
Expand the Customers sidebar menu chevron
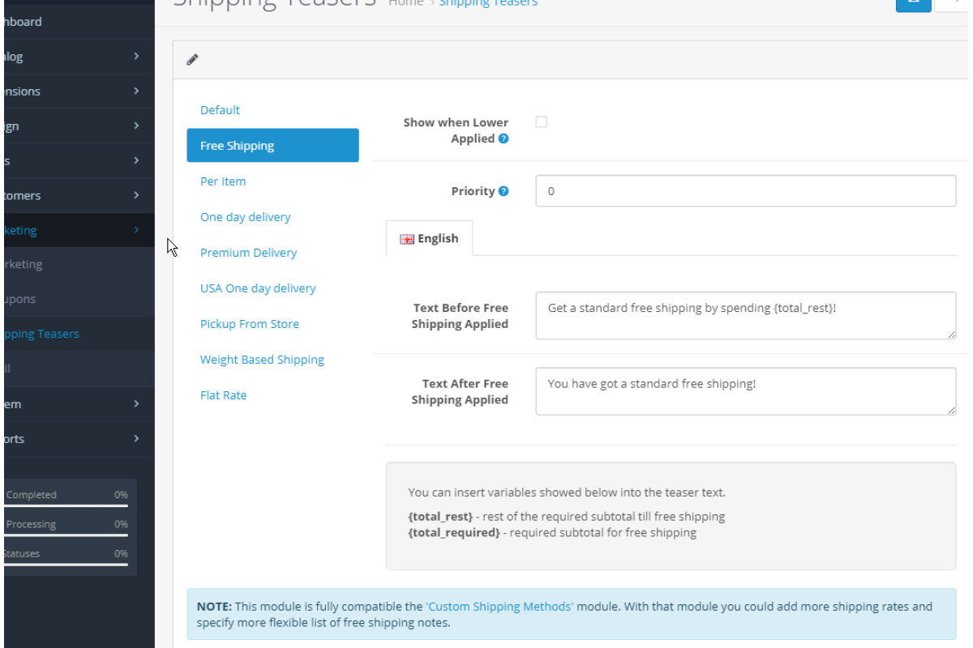pos(136,195)
